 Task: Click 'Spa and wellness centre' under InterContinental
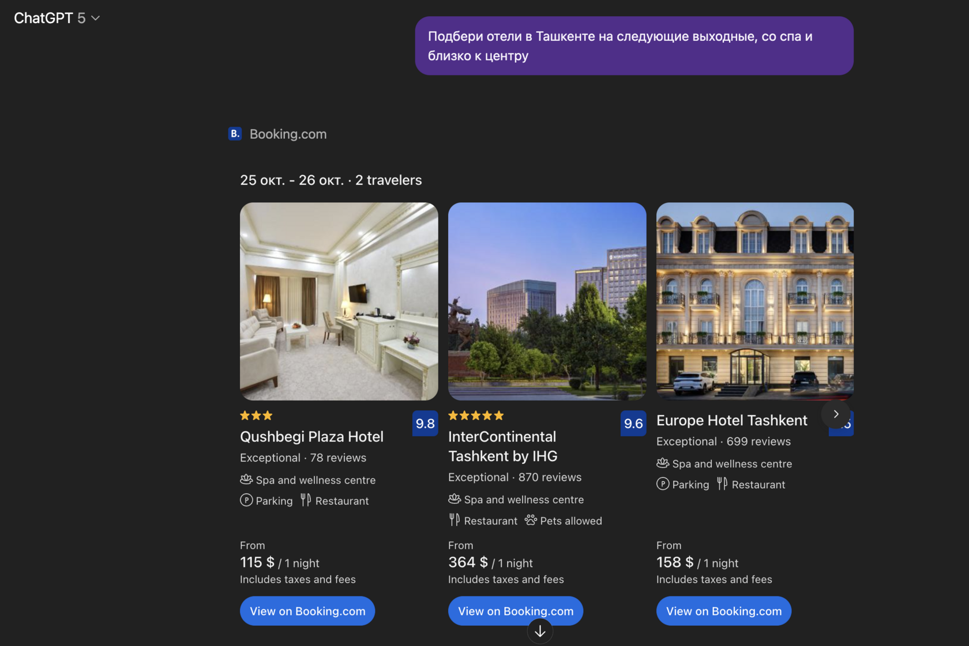pos(524,500)
